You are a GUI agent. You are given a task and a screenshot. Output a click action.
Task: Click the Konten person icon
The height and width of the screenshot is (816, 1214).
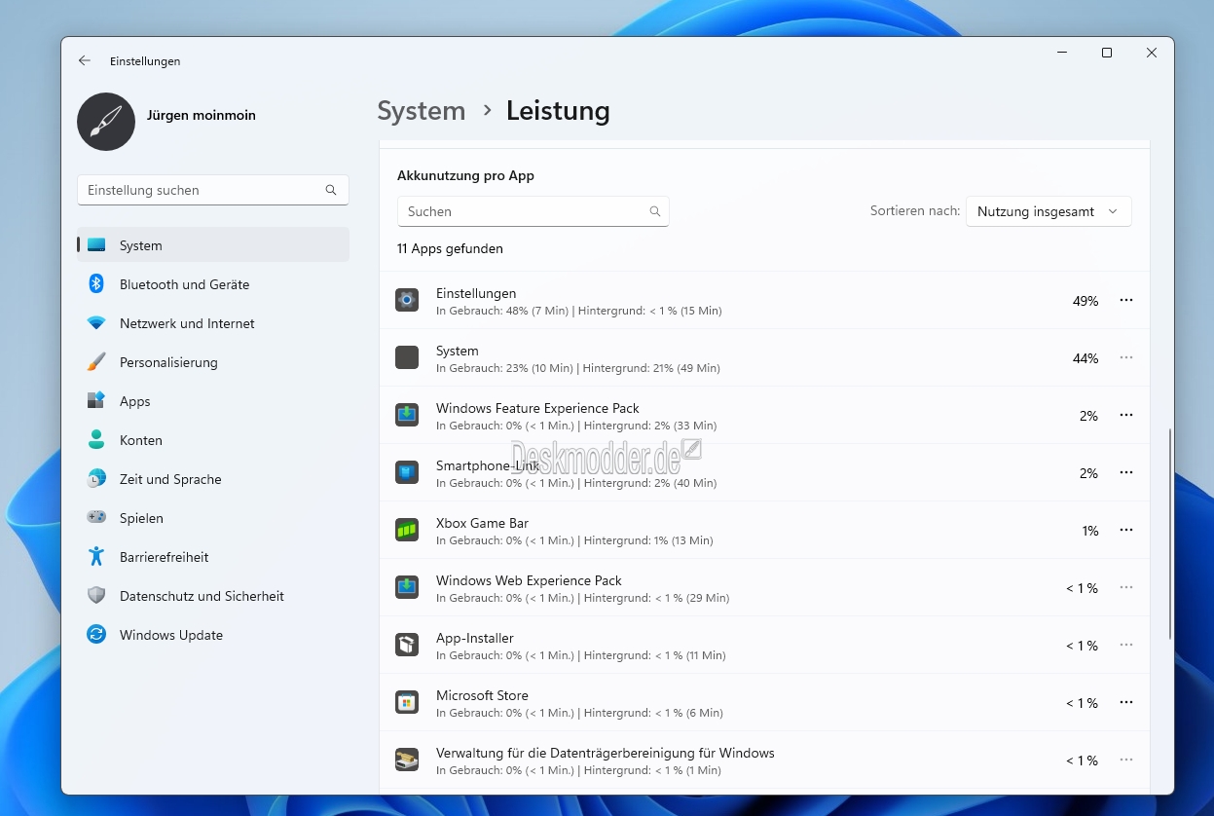[95, 439]
